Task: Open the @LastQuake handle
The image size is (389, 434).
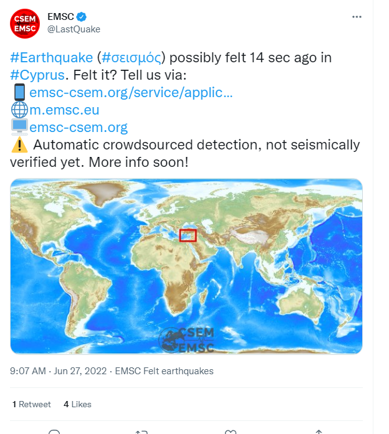Action: click(x=74, y=29)
